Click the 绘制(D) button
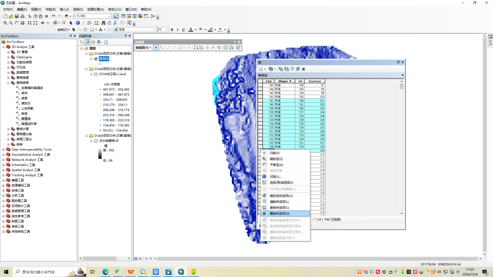The image size is (493, 277). [63, 30]
